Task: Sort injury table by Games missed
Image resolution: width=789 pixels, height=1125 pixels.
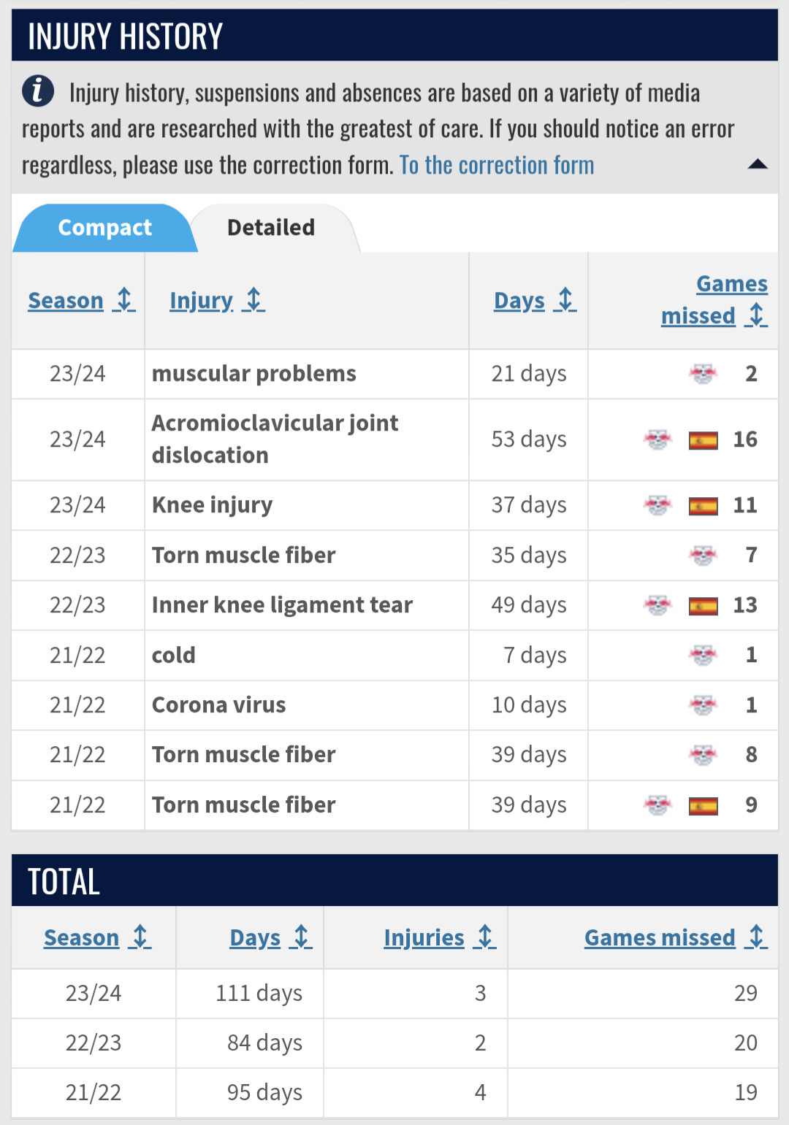Action: 714,299
